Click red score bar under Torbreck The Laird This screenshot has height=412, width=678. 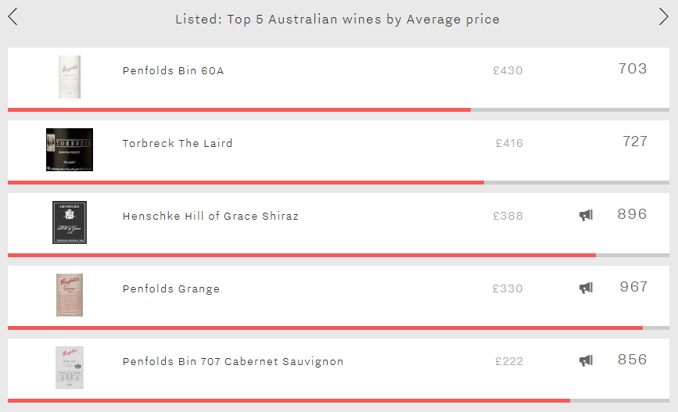click(x=246, y=182)
